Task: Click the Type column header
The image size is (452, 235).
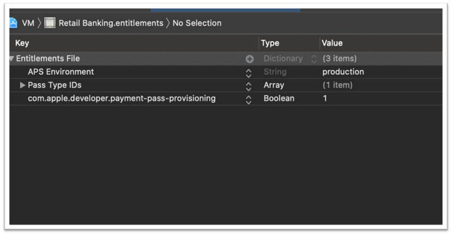Action: point(270,43)
